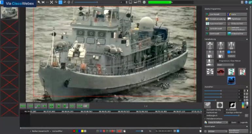Click the skip to start playback button
The width and height of the screenshot is (252, 134).
pyautogui.click(x=23, y=106)
